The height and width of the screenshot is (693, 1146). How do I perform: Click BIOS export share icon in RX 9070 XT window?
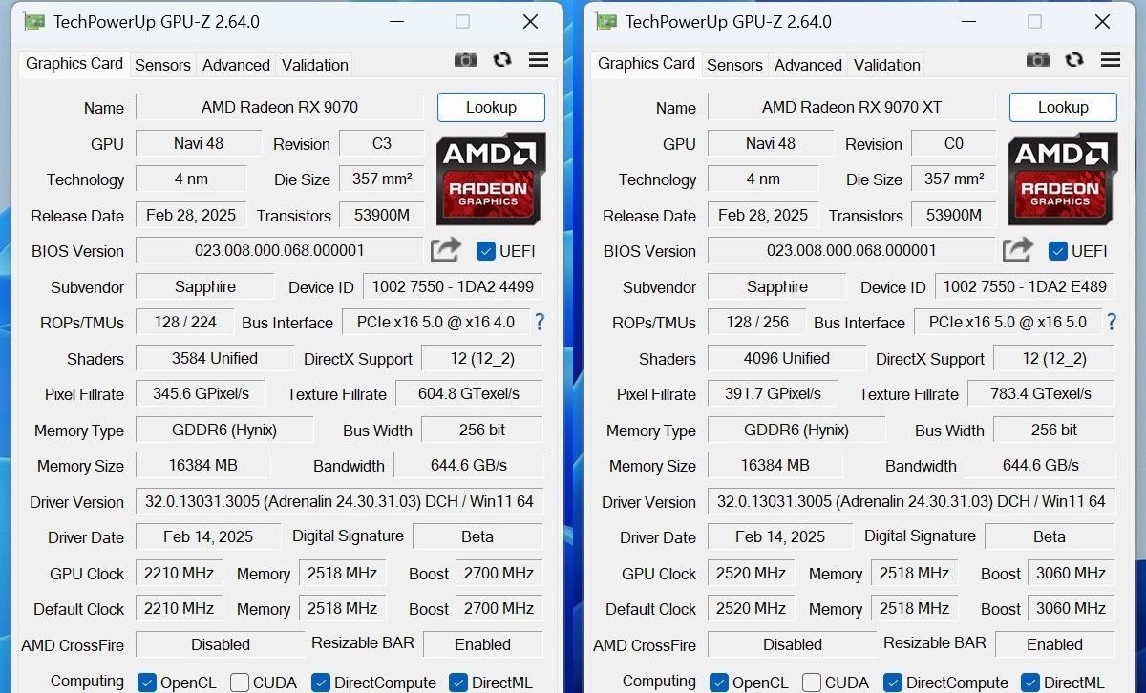pyautogui.click(x=1017, y=250)
